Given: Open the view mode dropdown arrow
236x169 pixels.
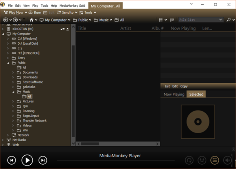Looking at the screenshot, I should [x=166, y=20].
